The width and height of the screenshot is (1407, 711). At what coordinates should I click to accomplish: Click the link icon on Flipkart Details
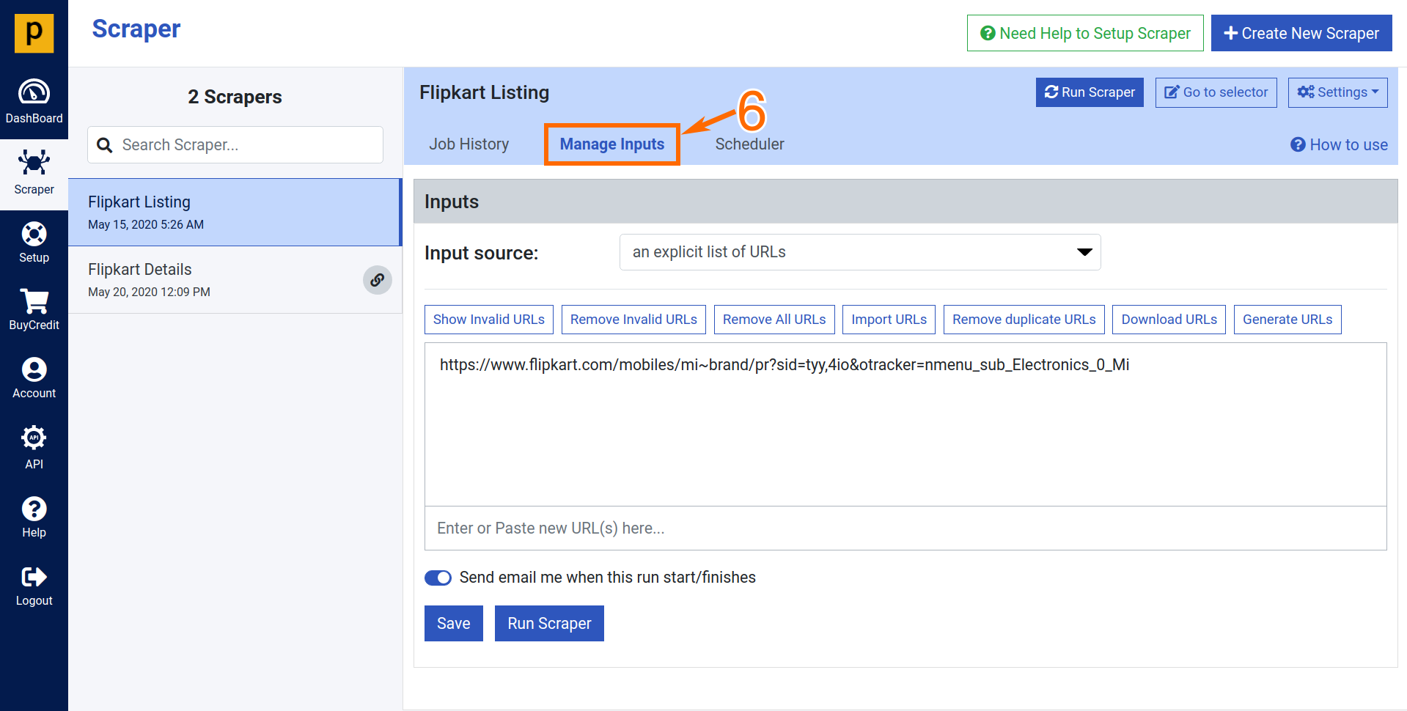(377, 280)
